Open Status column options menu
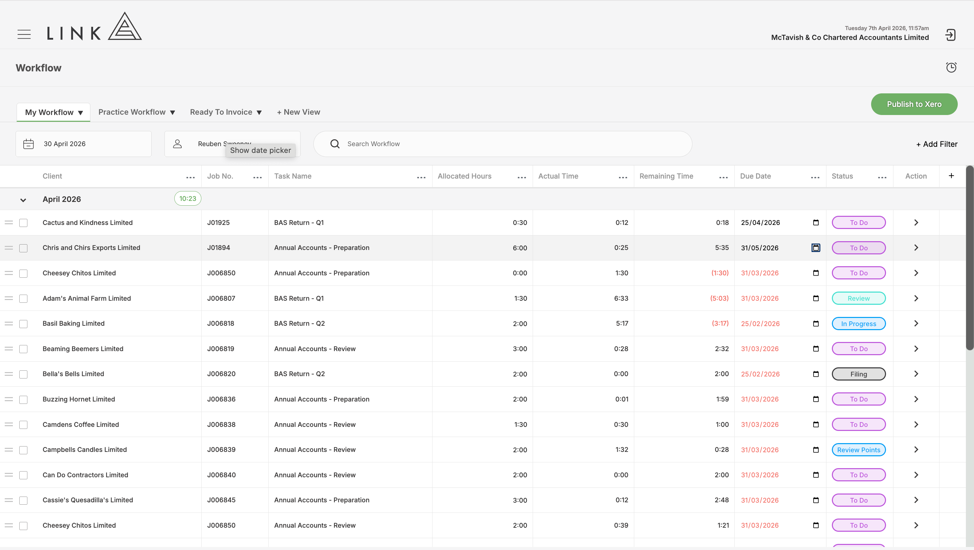The image size is (974, 550). pyautogui.click(x=882, y=177)
